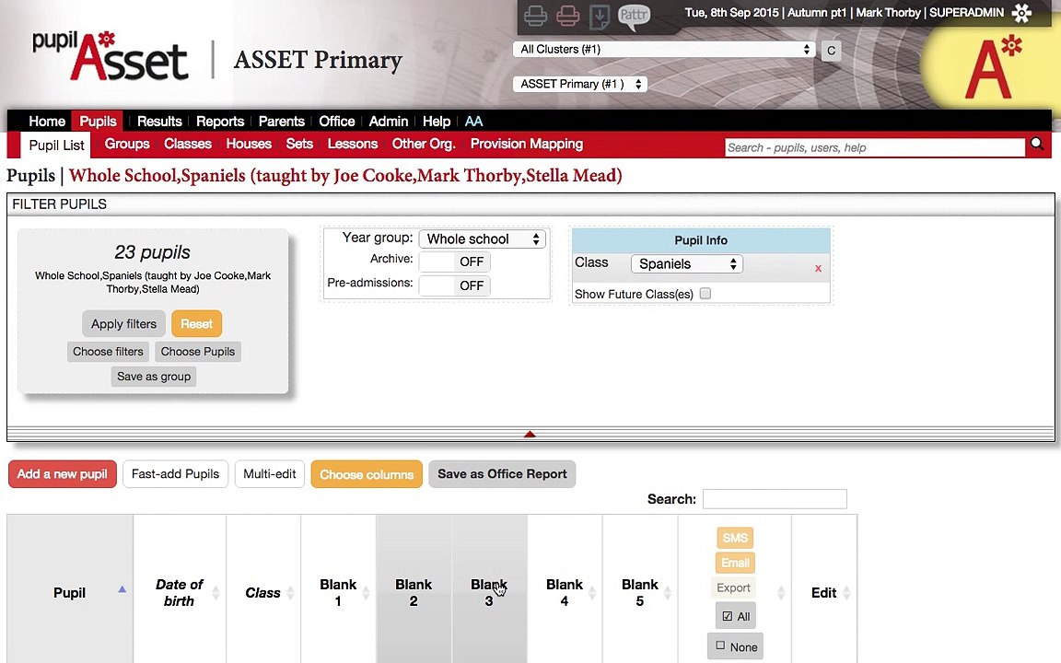Open the Pattr speech bubble
The height and width of the screenshot is (663, 1061).
coord(634,17)
